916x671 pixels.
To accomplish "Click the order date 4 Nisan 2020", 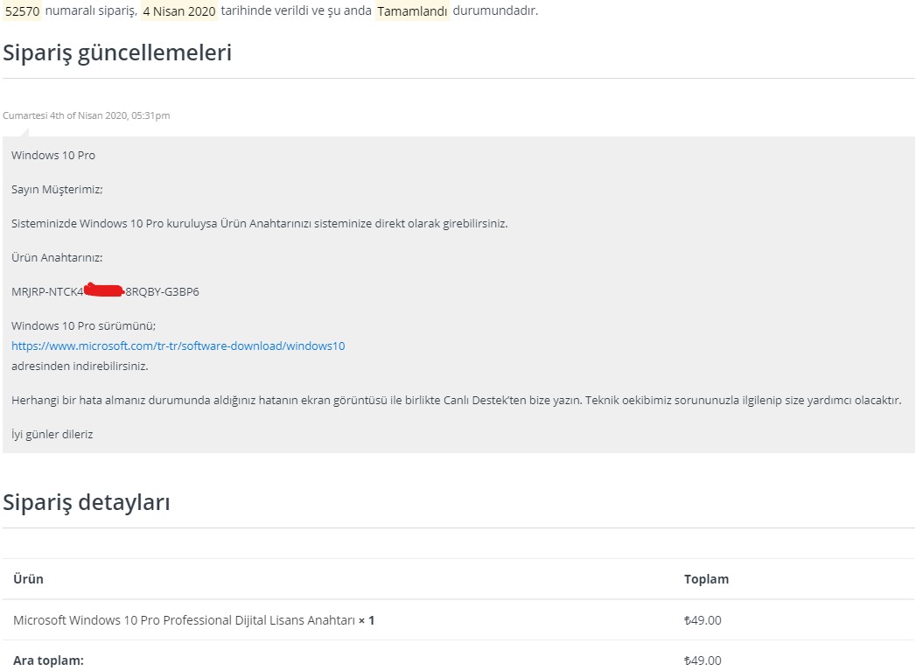I will [x=179, y=11].
